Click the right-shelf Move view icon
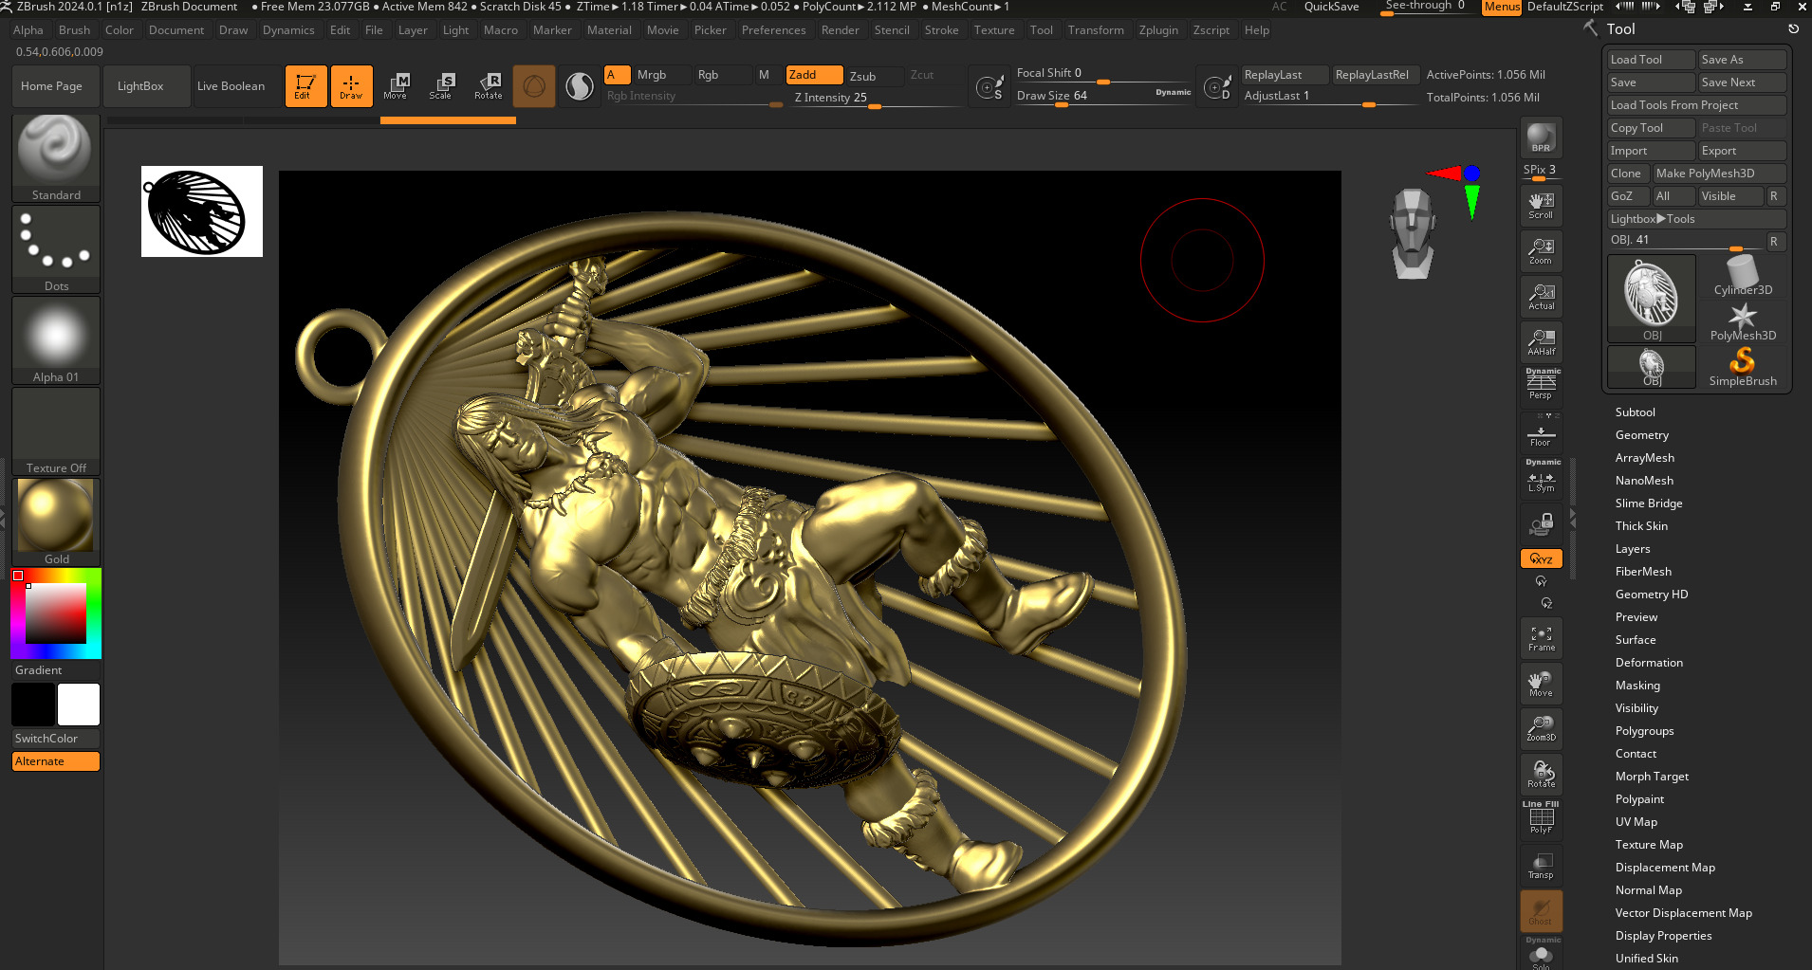The height and width of the screenshot is (970, 1812). click(1541, 684)
